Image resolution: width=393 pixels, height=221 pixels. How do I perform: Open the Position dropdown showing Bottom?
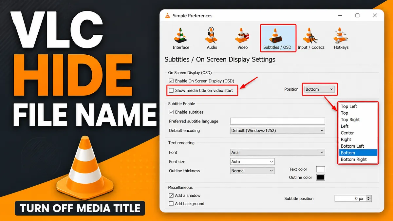coord(319,89)
